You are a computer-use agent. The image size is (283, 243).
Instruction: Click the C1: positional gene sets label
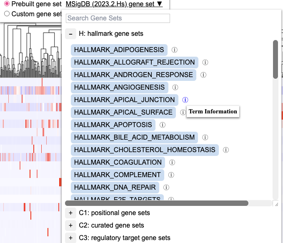point(115,213)
